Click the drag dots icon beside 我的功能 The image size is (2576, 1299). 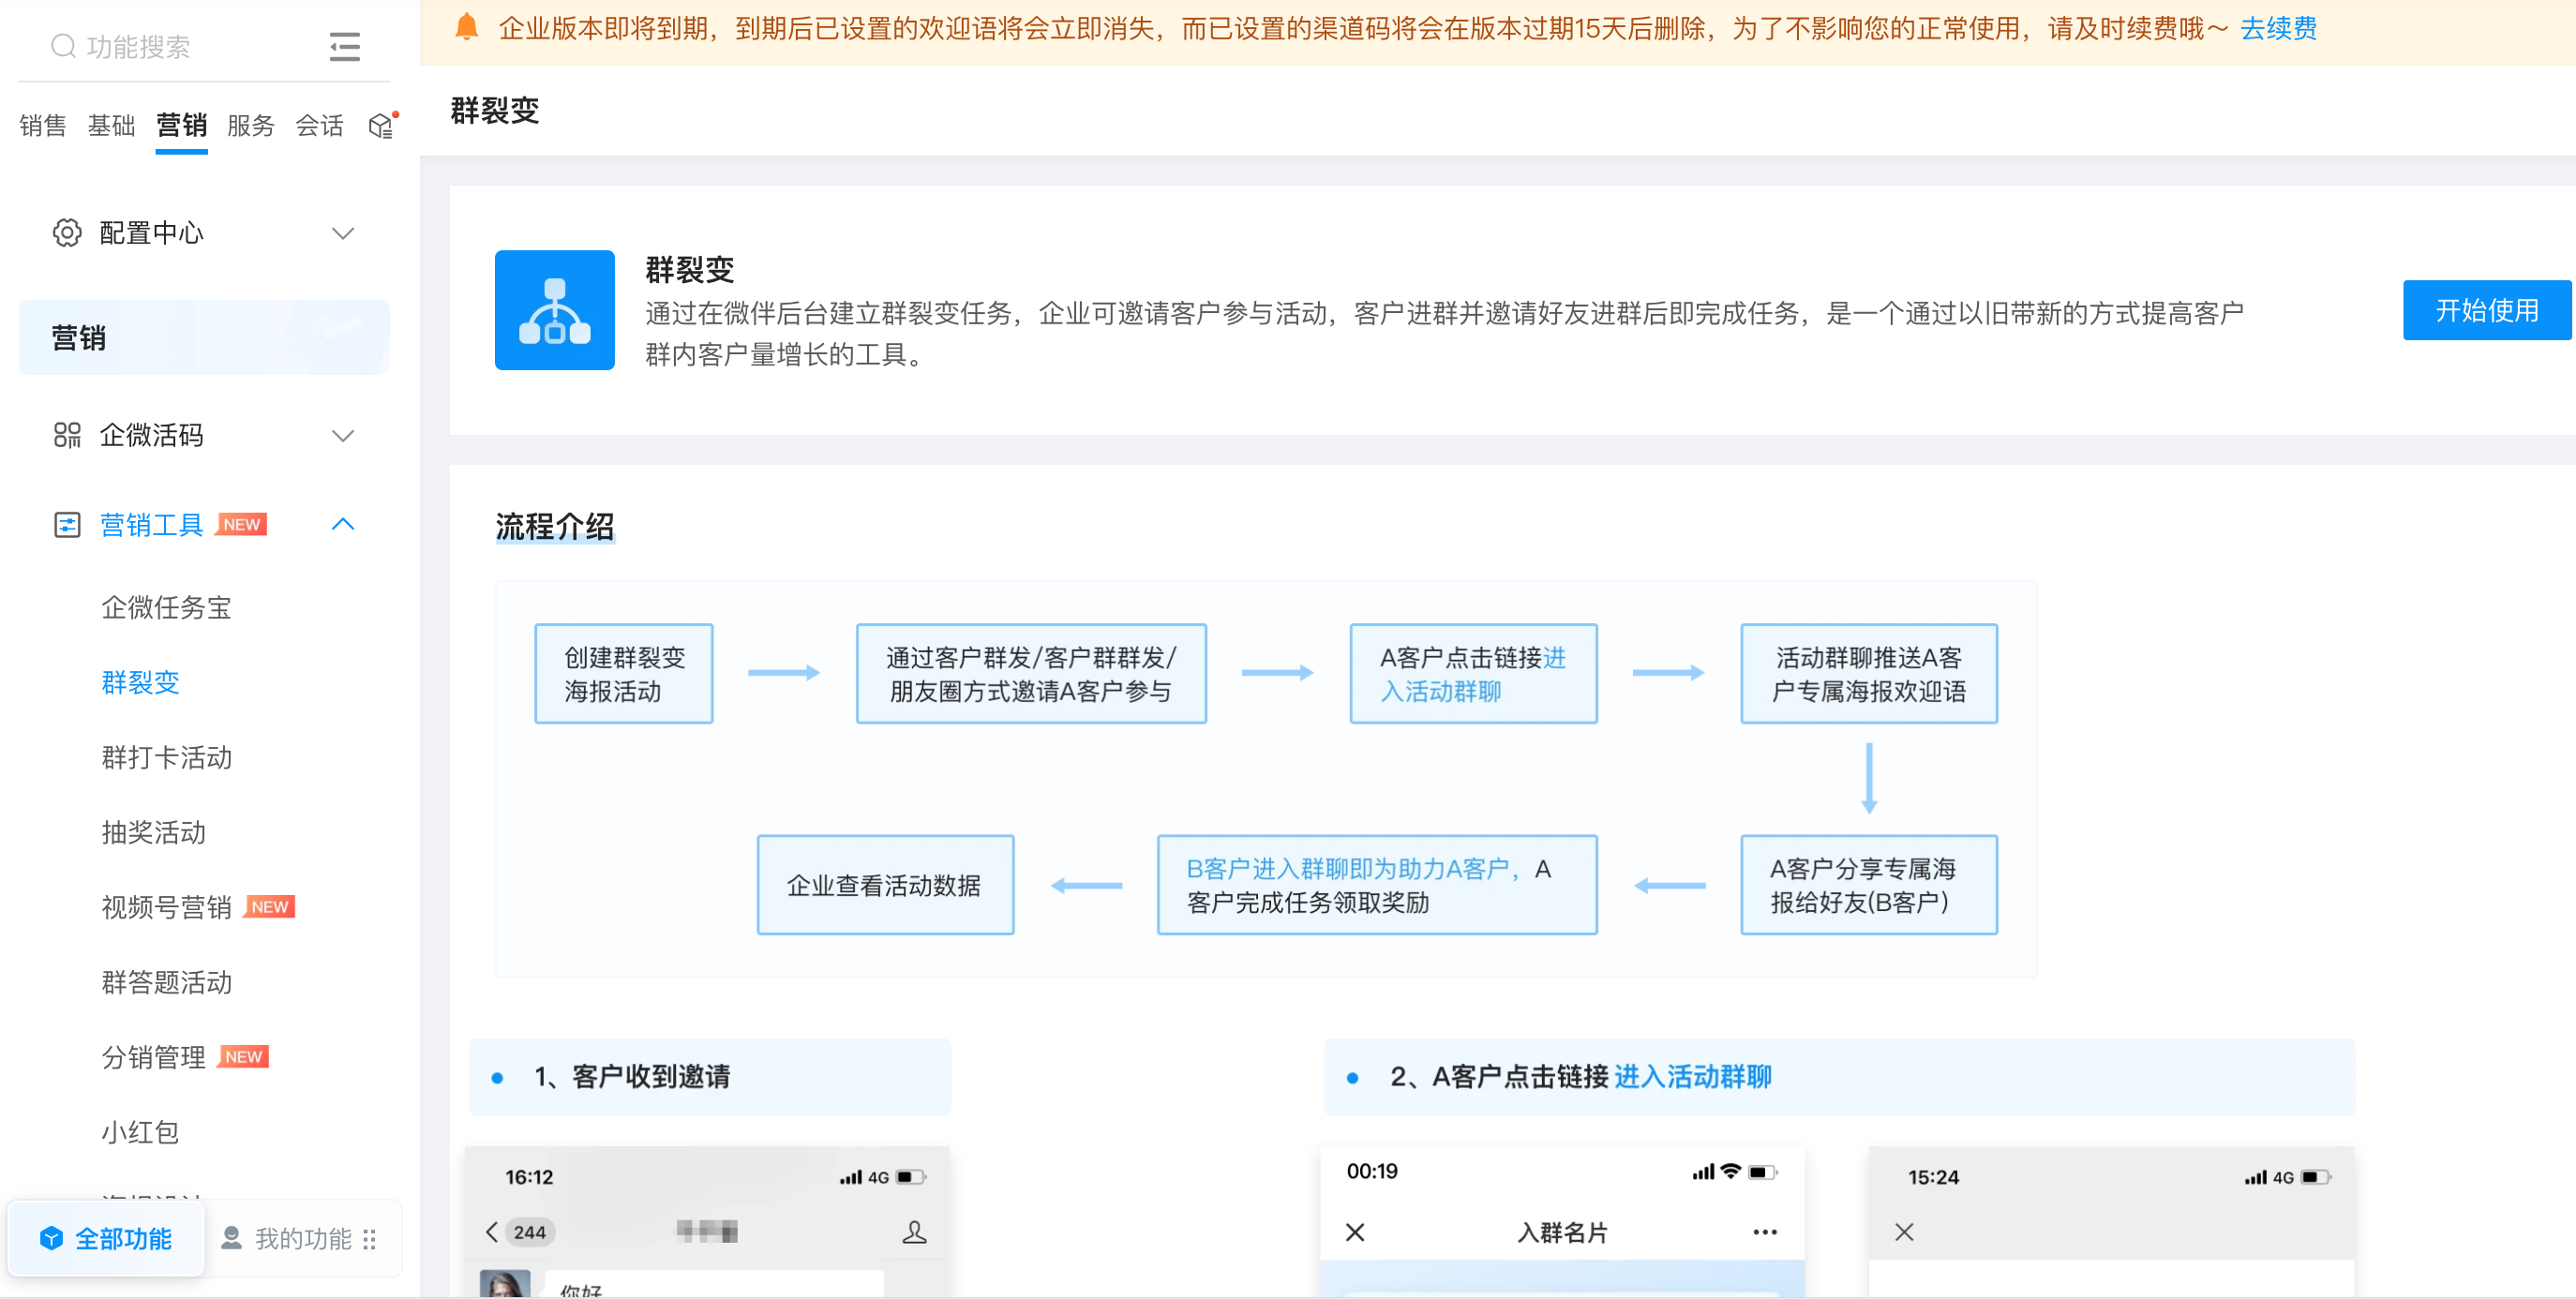(370, 1239)
